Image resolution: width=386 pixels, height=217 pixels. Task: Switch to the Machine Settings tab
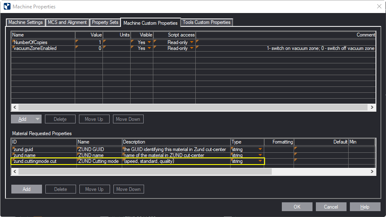point(26,22)
